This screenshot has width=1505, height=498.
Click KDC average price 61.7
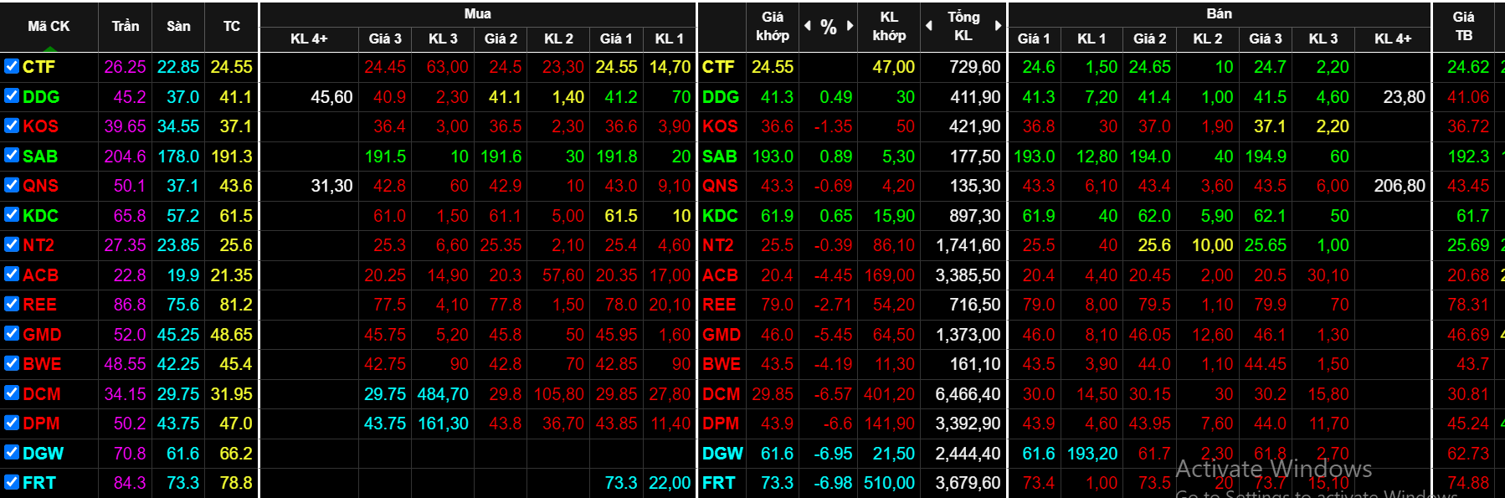1472,215
